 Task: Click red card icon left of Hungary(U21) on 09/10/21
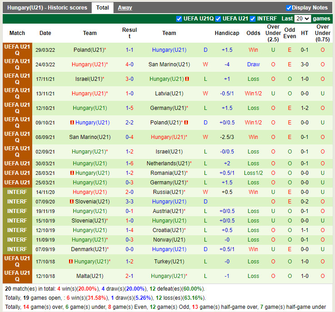coord(72,123)
